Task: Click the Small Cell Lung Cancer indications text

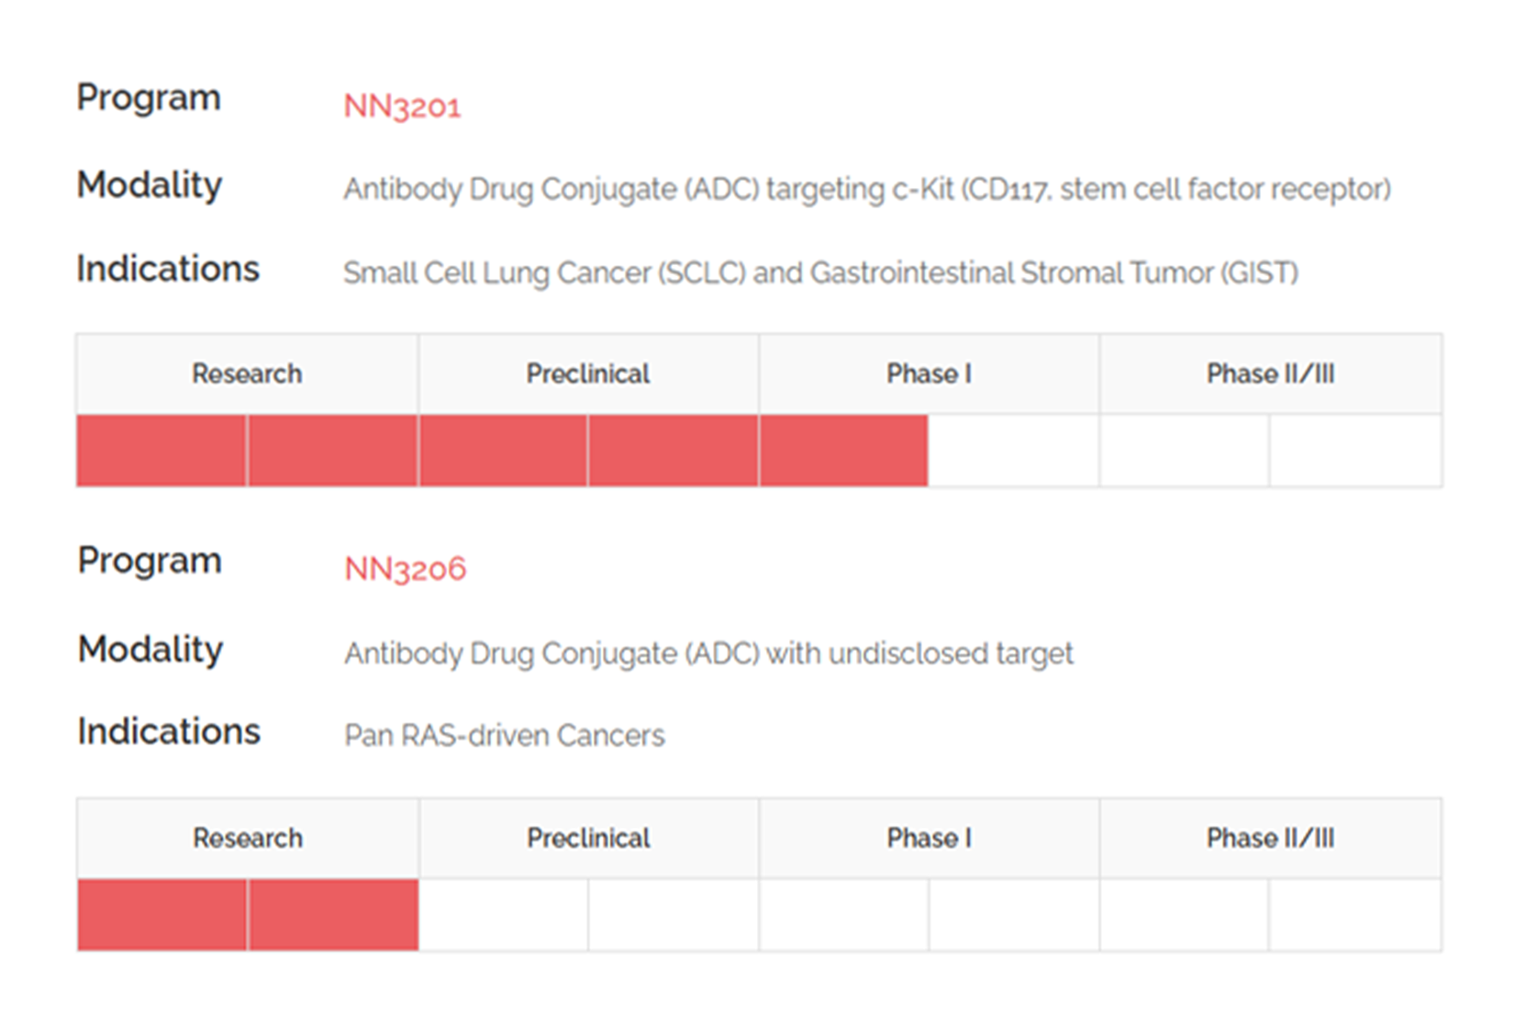Action: pyautogui.click(x=820, y=272)
